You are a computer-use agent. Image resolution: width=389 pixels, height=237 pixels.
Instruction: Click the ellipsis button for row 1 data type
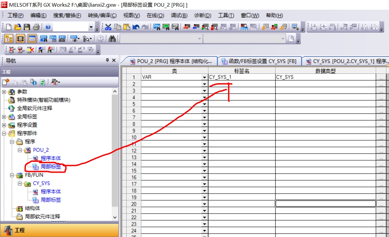click(x=381, y=77)
